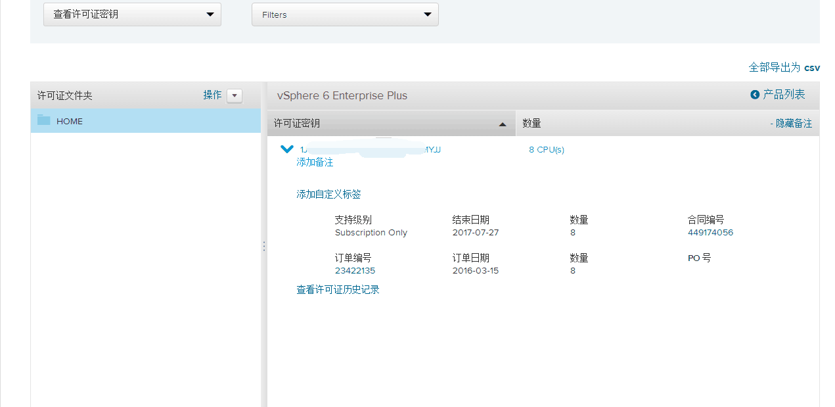Click the 订单编号 label
This screenshot has width=835, height=407.
point(353,258)
